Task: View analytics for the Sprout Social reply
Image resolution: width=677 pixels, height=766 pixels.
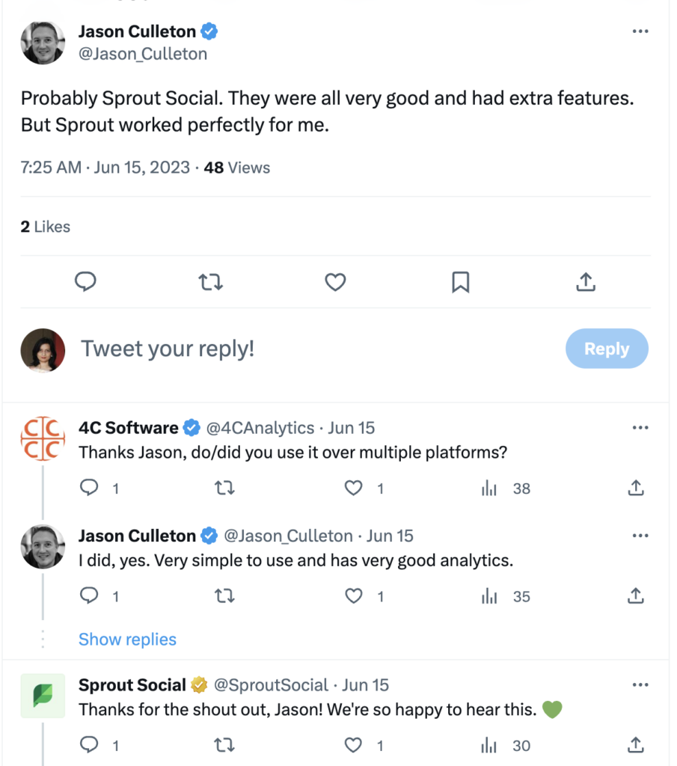Action: (x=490, y=745)
